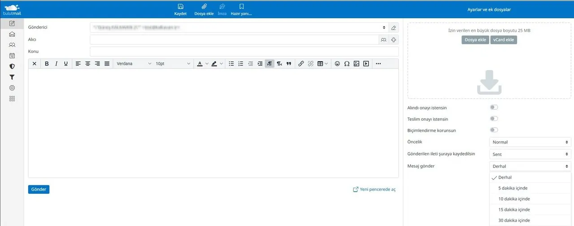
Task: Open text color dropdown arrow
Action: tap(207, 64)
